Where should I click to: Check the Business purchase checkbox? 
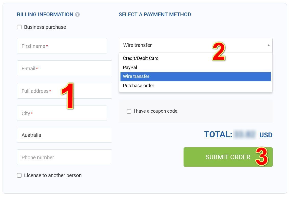19,27
